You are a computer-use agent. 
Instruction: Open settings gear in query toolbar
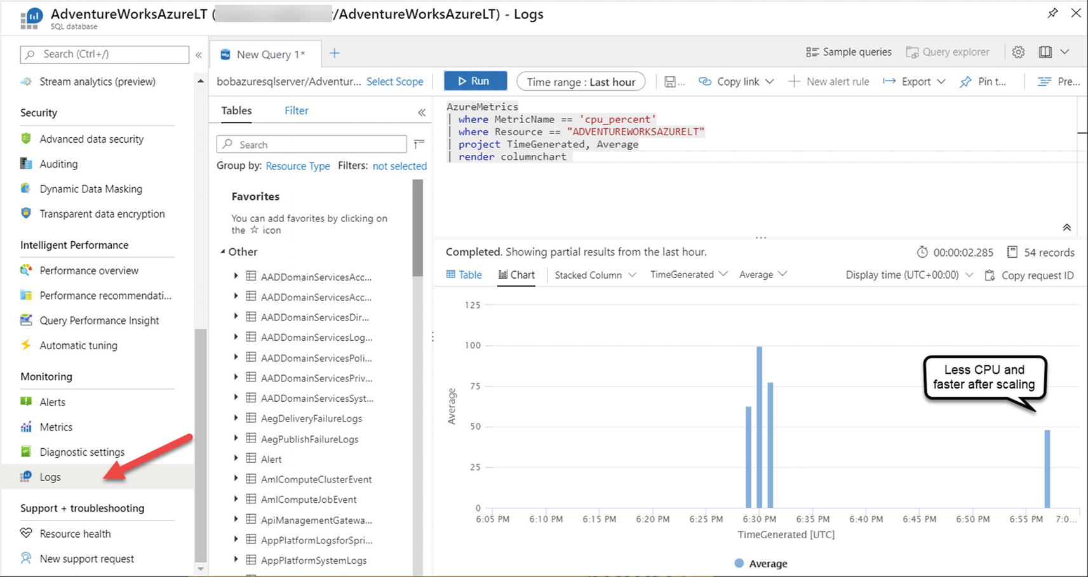pyautogui.click(x=1018, y=52)
